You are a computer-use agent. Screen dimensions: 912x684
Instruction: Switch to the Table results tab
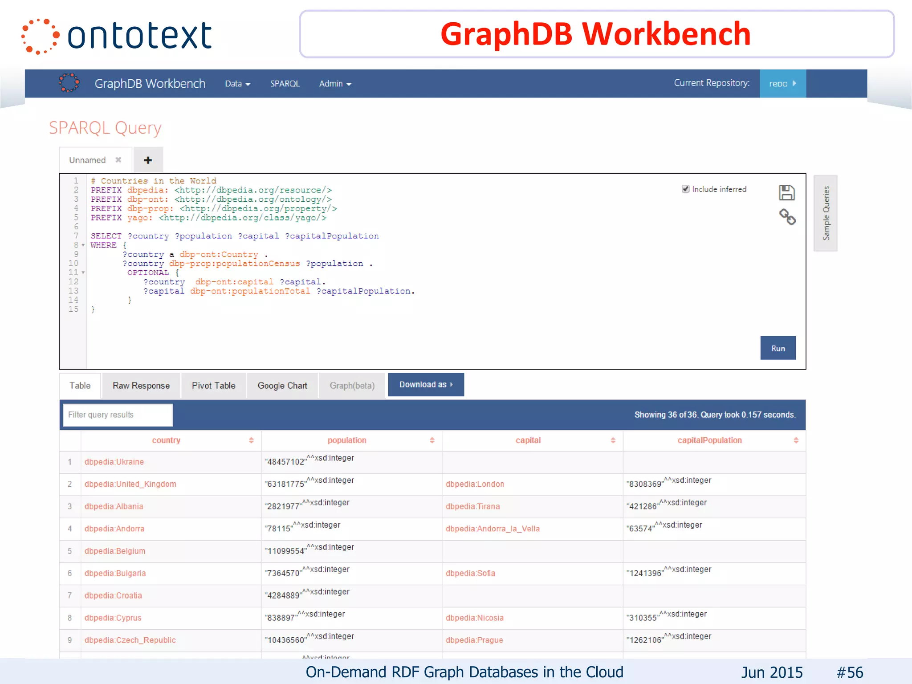[80, 386]
